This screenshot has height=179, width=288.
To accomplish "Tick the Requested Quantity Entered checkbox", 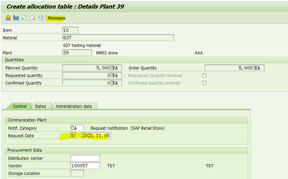I will [x=204, y=76].
